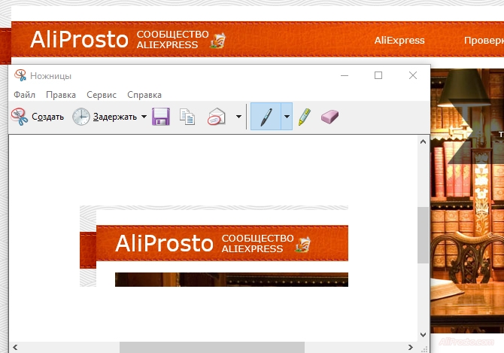The height and width of the screenshot is (353, 504).
Task: Follow the AliExpress link in the site header
Action: [399, 41]
